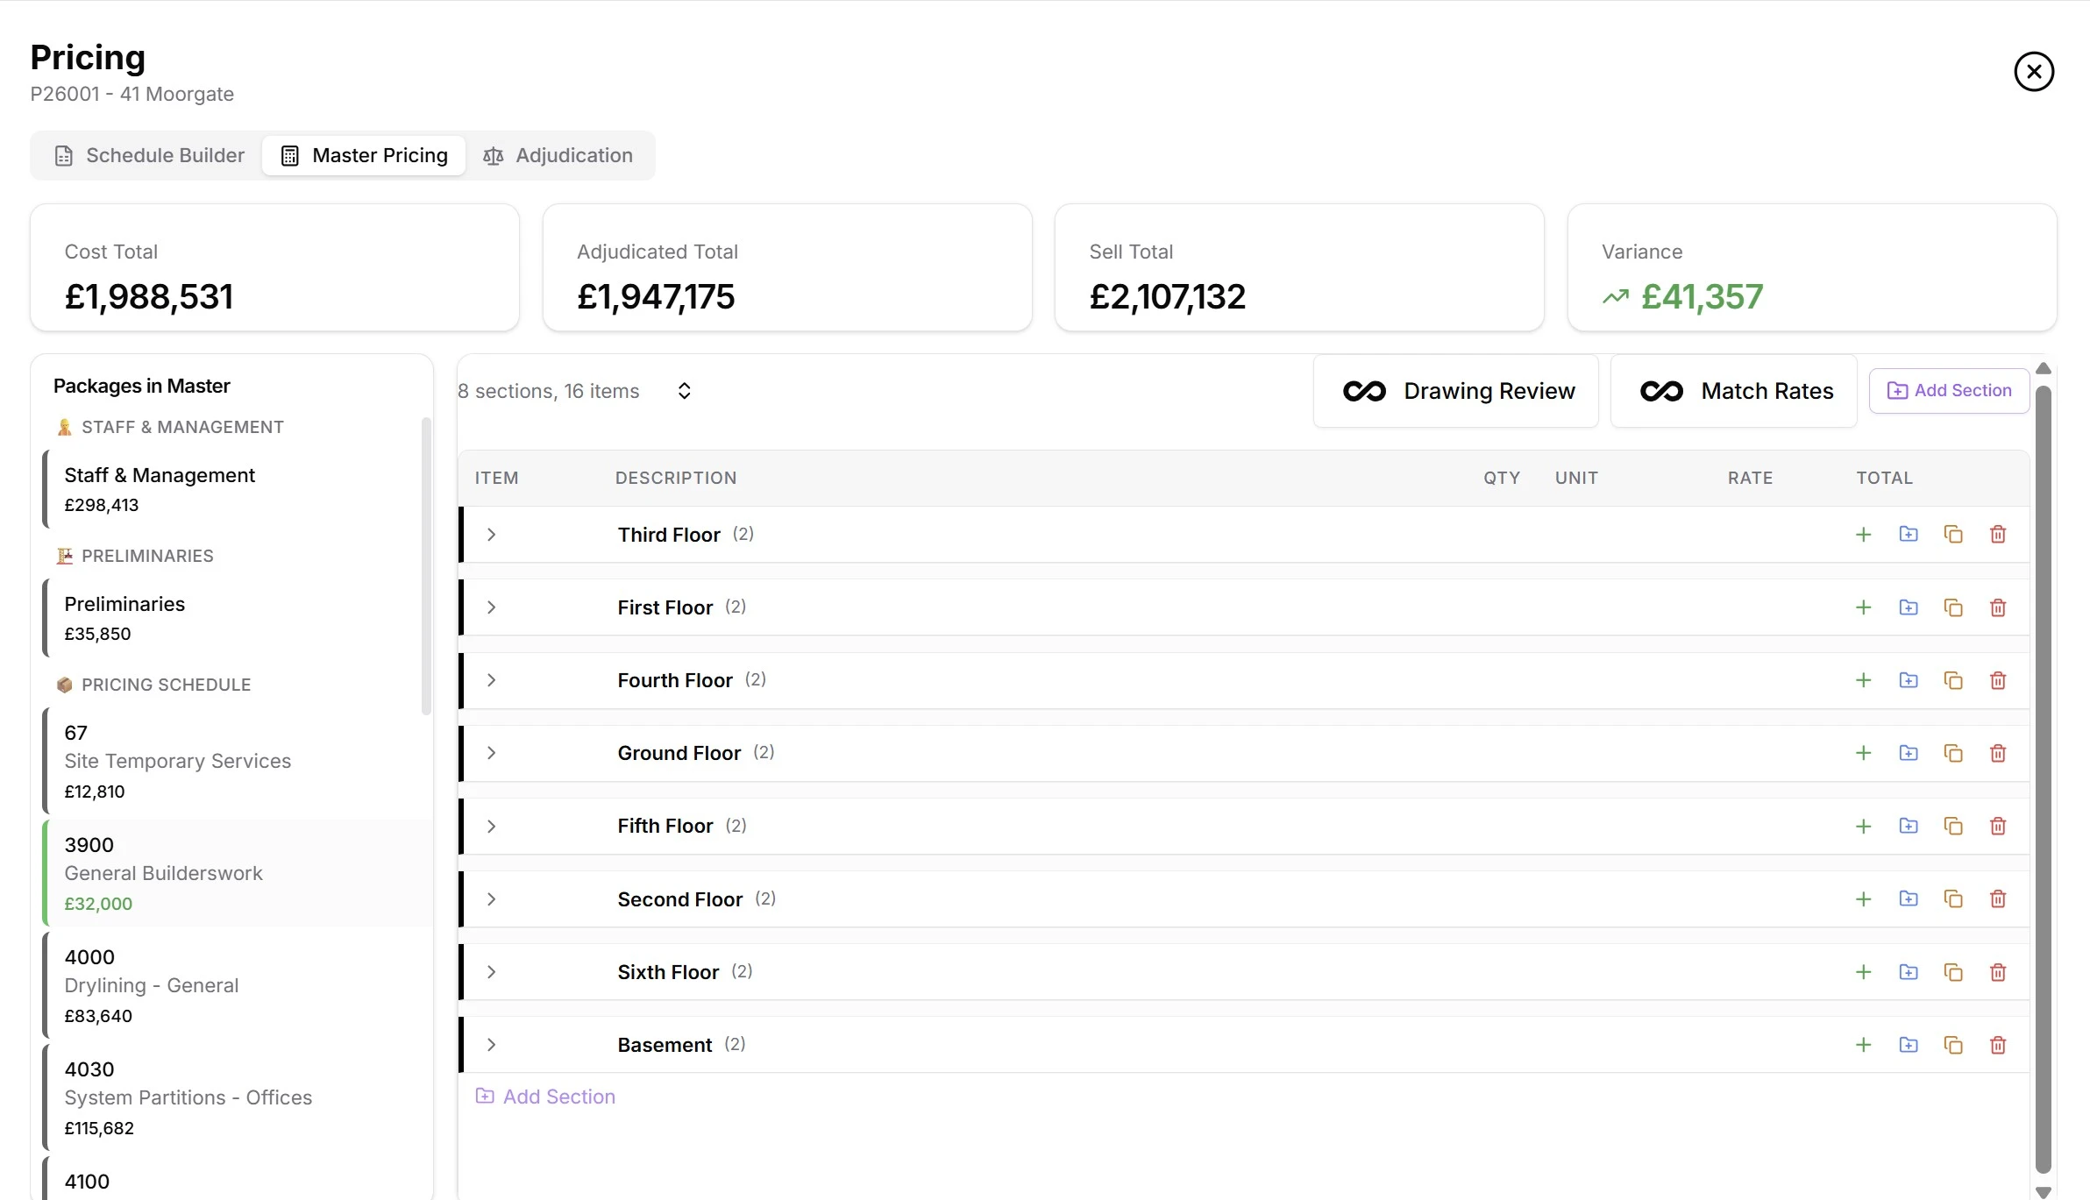
Task: Click Add Section below Basement
Action: point(545,1096)
